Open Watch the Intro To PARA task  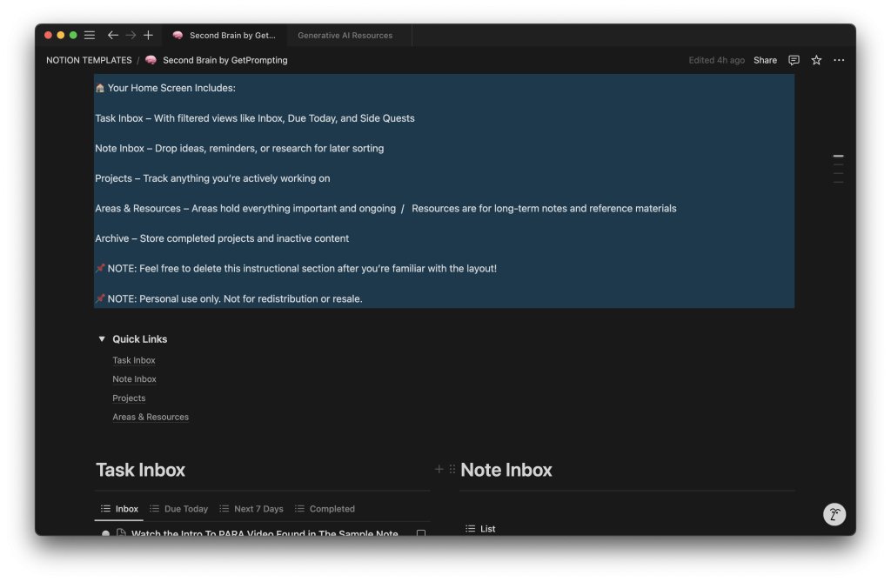point(265,533)
